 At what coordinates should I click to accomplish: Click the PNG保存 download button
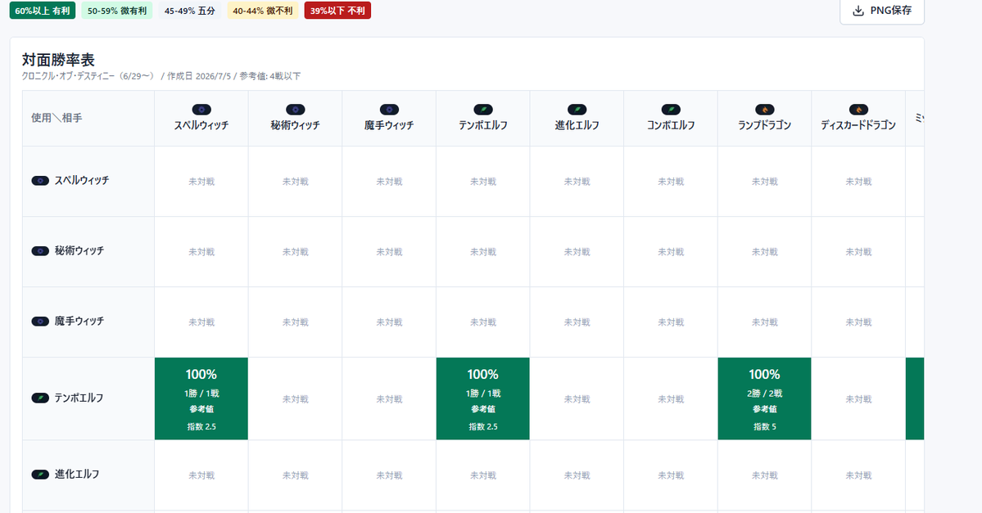882,11
